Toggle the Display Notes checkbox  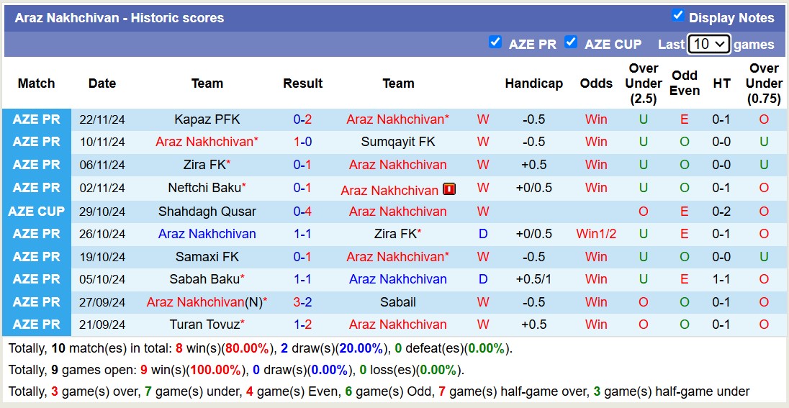pos(677,15)
